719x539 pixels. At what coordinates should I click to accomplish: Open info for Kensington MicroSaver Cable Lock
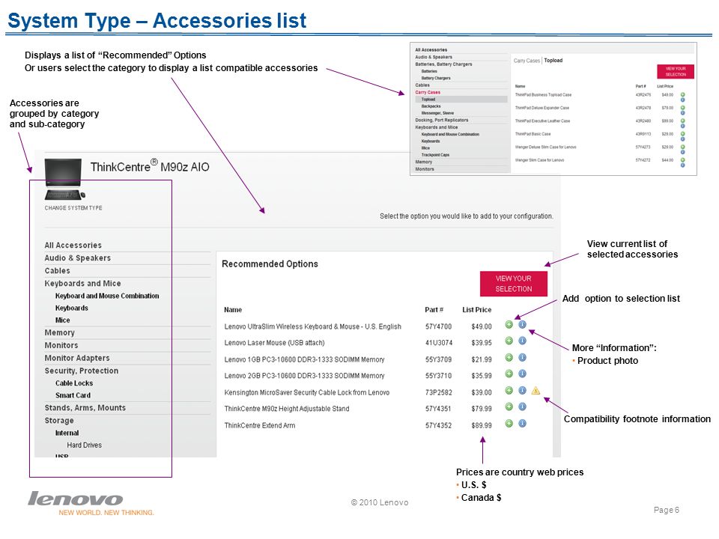[x=522, y=391]
